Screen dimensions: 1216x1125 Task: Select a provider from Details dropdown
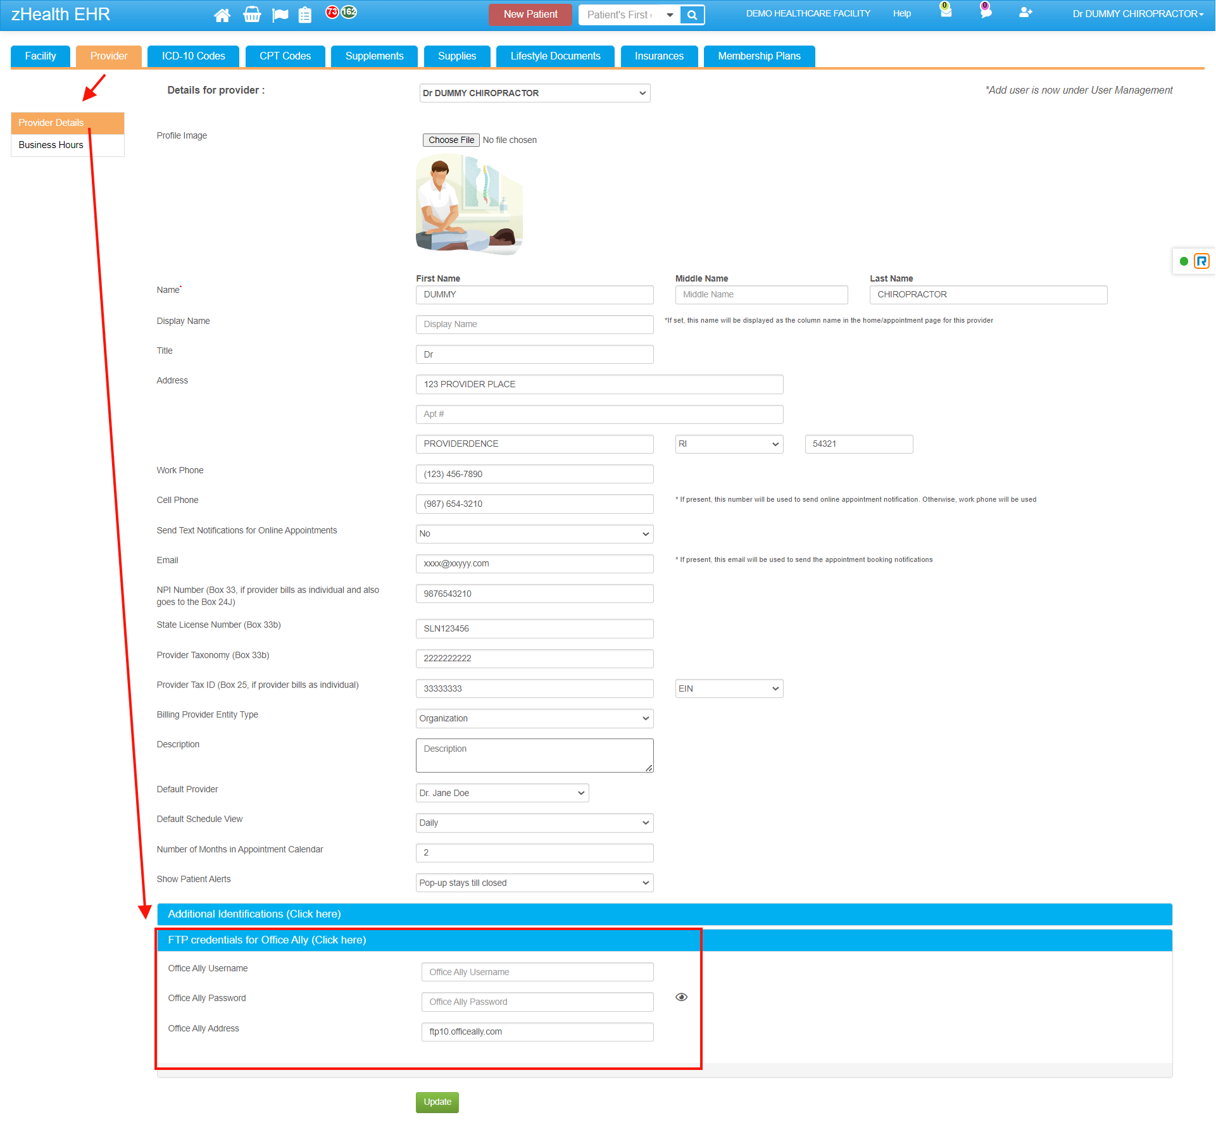[x=535, y=93]
